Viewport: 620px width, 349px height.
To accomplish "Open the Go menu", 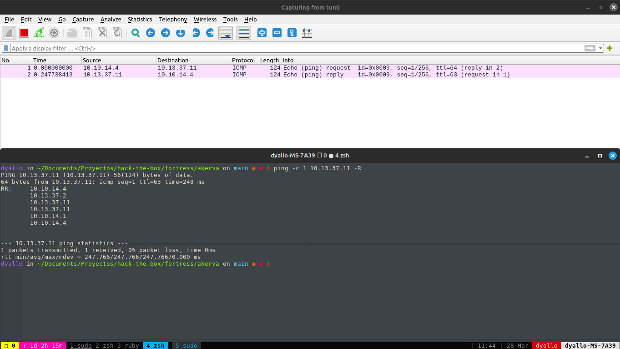I will click(x=62, y=19).
